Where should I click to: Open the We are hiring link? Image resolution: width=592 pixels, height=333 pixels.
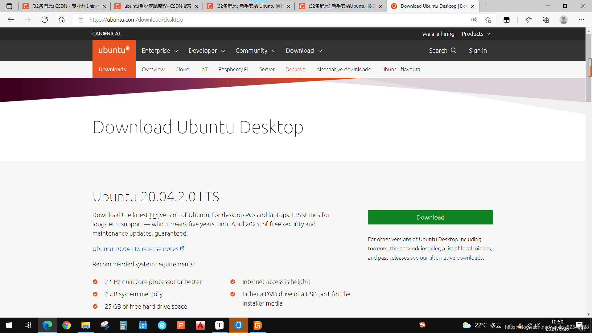coord(438,34)
